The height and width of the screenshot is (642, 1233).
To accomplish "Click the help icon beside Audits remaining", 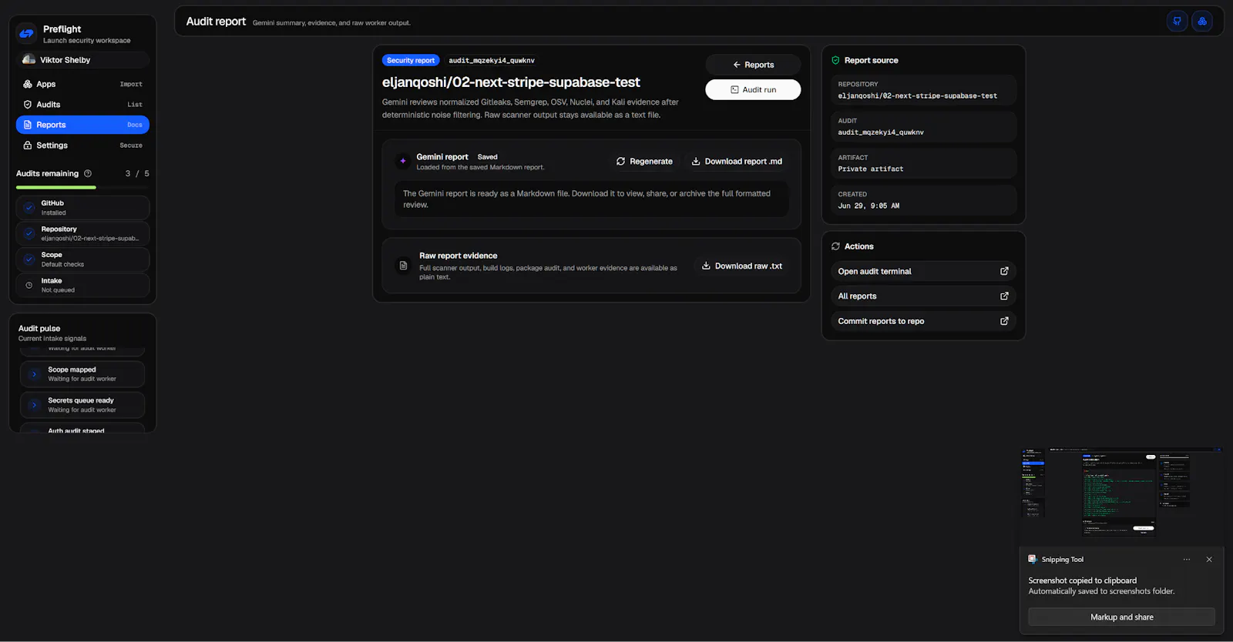I will [88, 173].
